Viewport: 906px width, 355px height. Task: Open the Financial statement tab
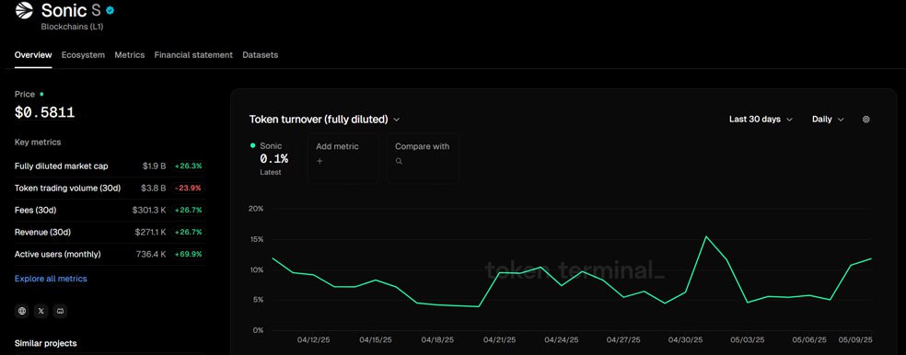pos(193,55)
